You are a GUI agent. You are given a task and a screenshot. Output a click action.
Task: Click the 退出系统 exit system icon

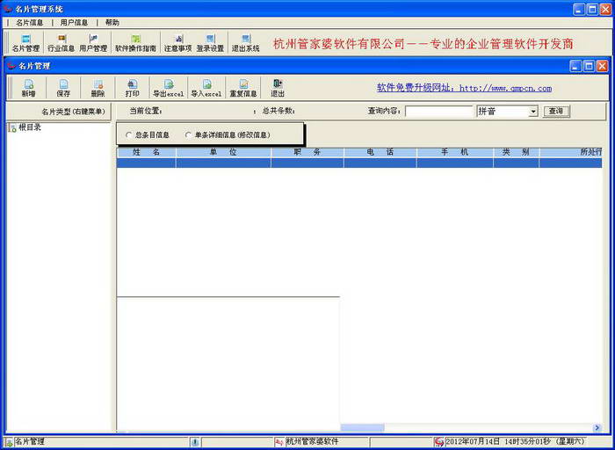pos(245,43)
